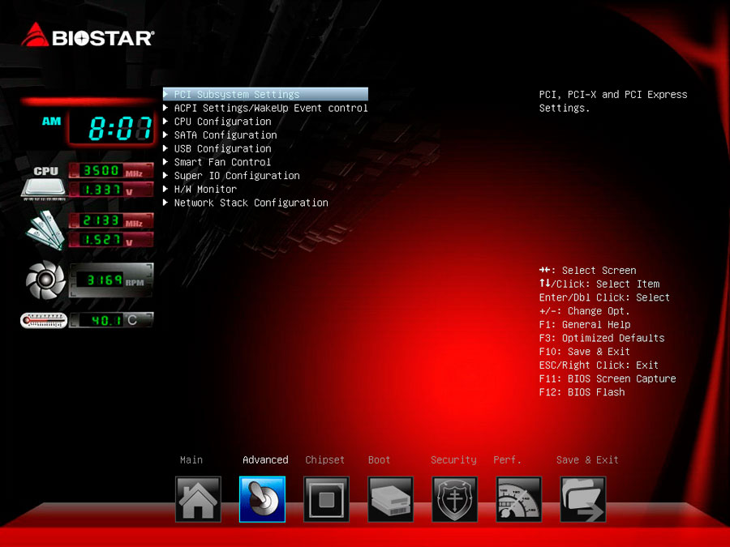Click the 3169 RPM fan readout

coord(111,280)
